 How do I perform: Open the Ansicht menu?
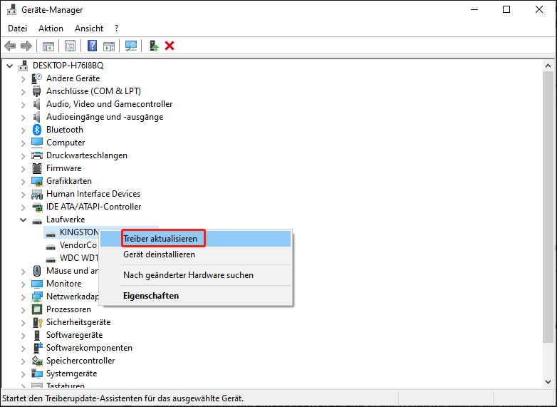coord(89,29)
